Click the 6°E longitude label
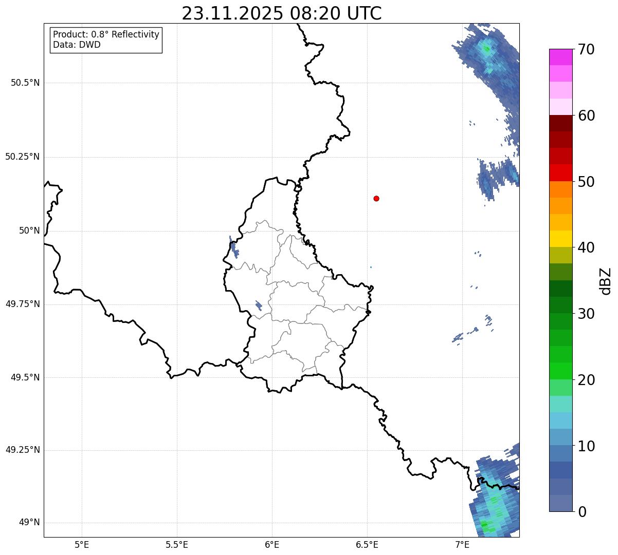 pos(272,544)
